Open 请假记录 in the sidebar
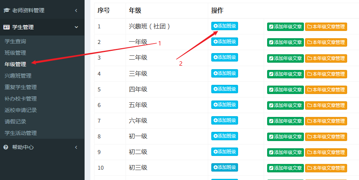The height and width of the screenshot is (180, 359). coord(15,122)
